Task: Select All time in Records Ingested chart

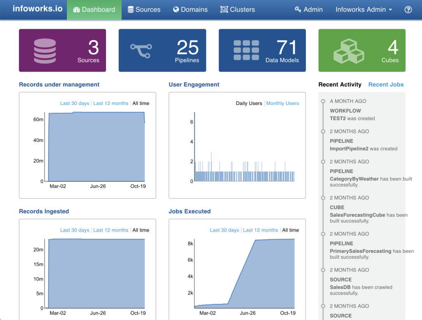Action: coord(141,230)
